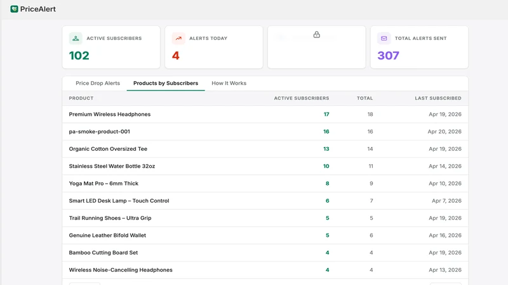
Task: Select Bamboo Cutting Board Set name
Action: click(104, 253)
